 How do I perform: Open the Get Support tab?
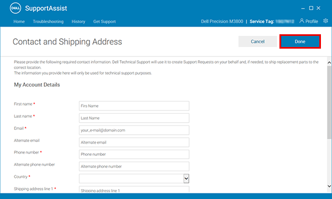click(x=105, y=22)
